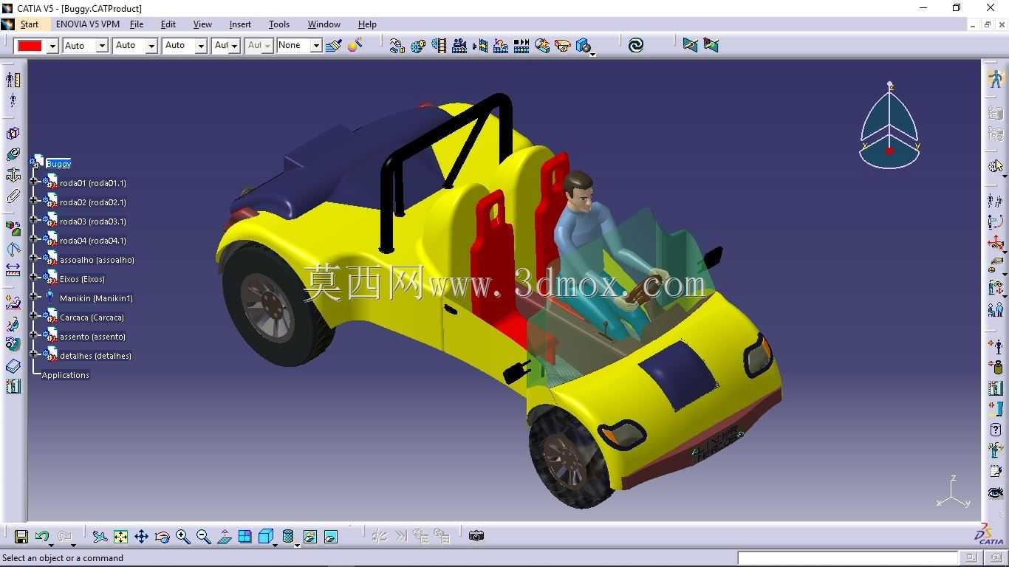The image size is (1009, 567).
Task: Click the Save icon in bottom toolbar
Action: (x=21, y=537)
